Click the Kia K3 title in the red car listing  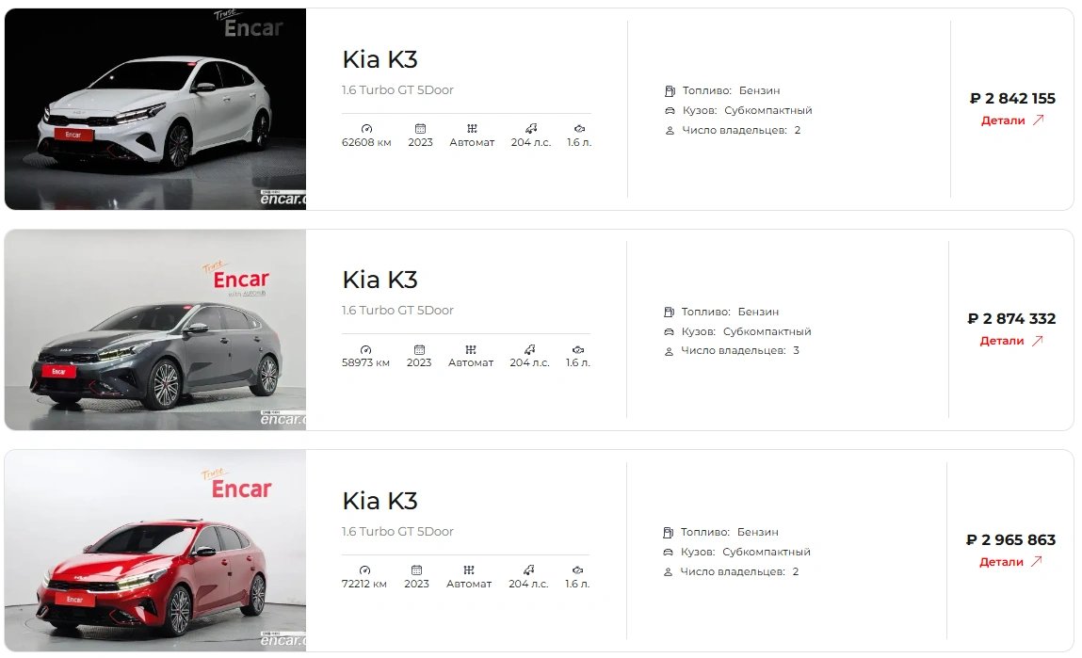click(380, 501)
